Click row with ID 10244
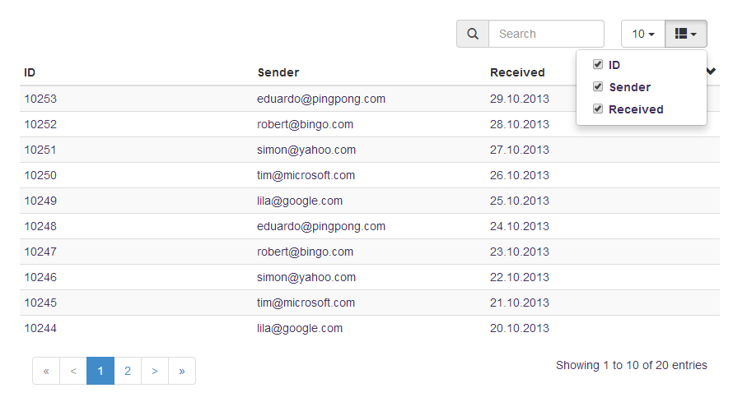This screenshot has height=402, width=733. 40,328
